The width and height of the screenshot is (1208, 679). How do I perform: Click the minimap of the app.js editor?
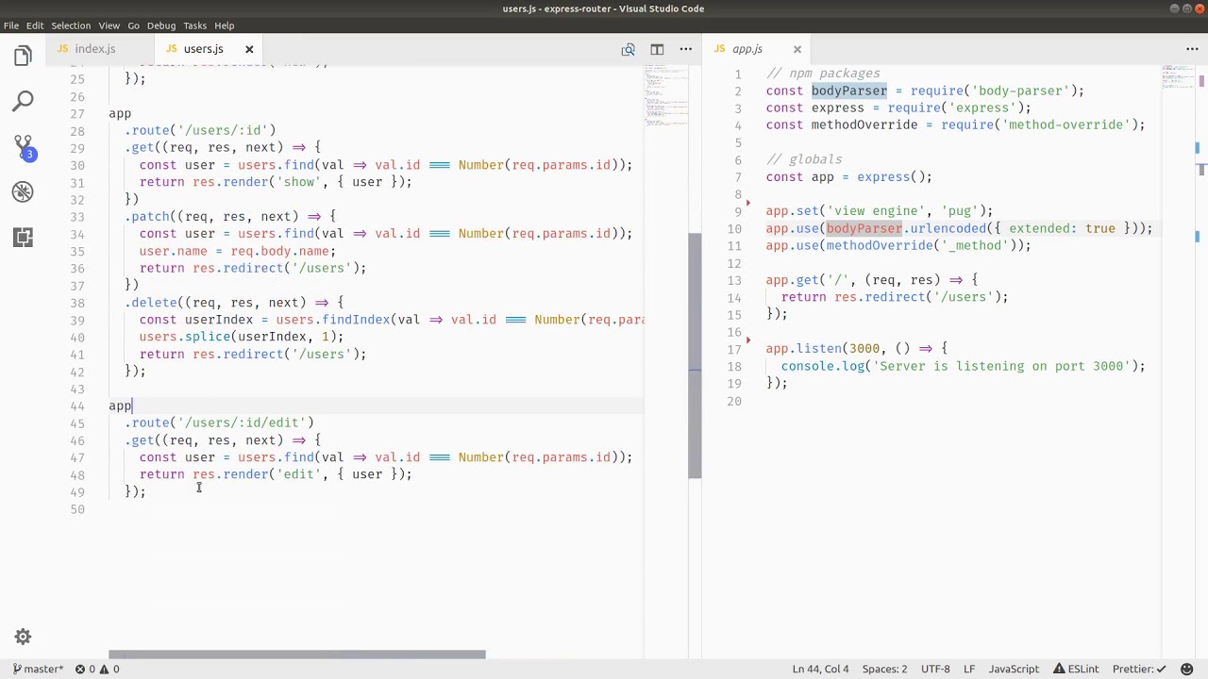coord(1178,77)
